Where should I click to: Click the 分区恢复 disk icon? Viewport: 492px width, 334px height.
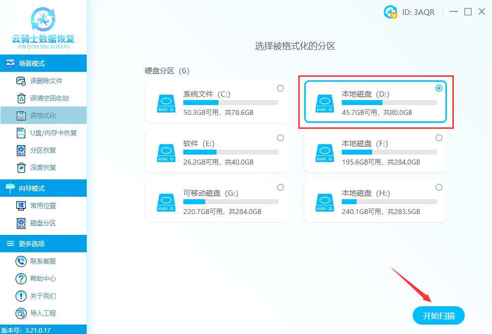tap(21, 150)
